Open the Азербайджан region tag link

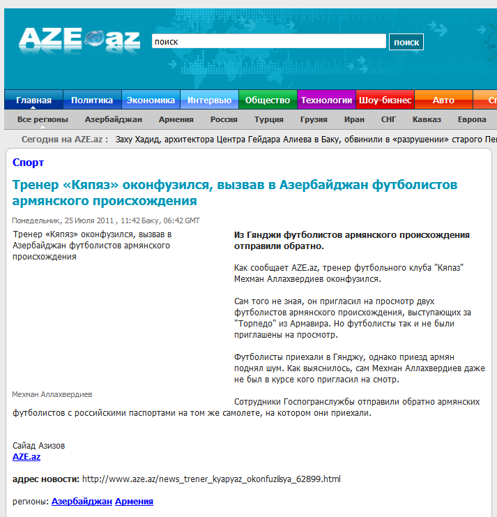tap(82, 501)
